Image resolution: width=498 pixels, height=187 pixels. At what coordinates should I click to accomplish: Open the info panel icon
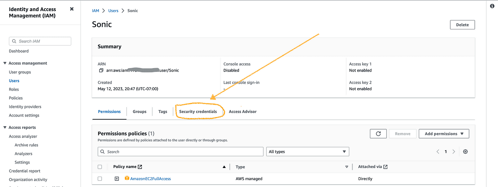pyautogui.click(x=492, y=6)
